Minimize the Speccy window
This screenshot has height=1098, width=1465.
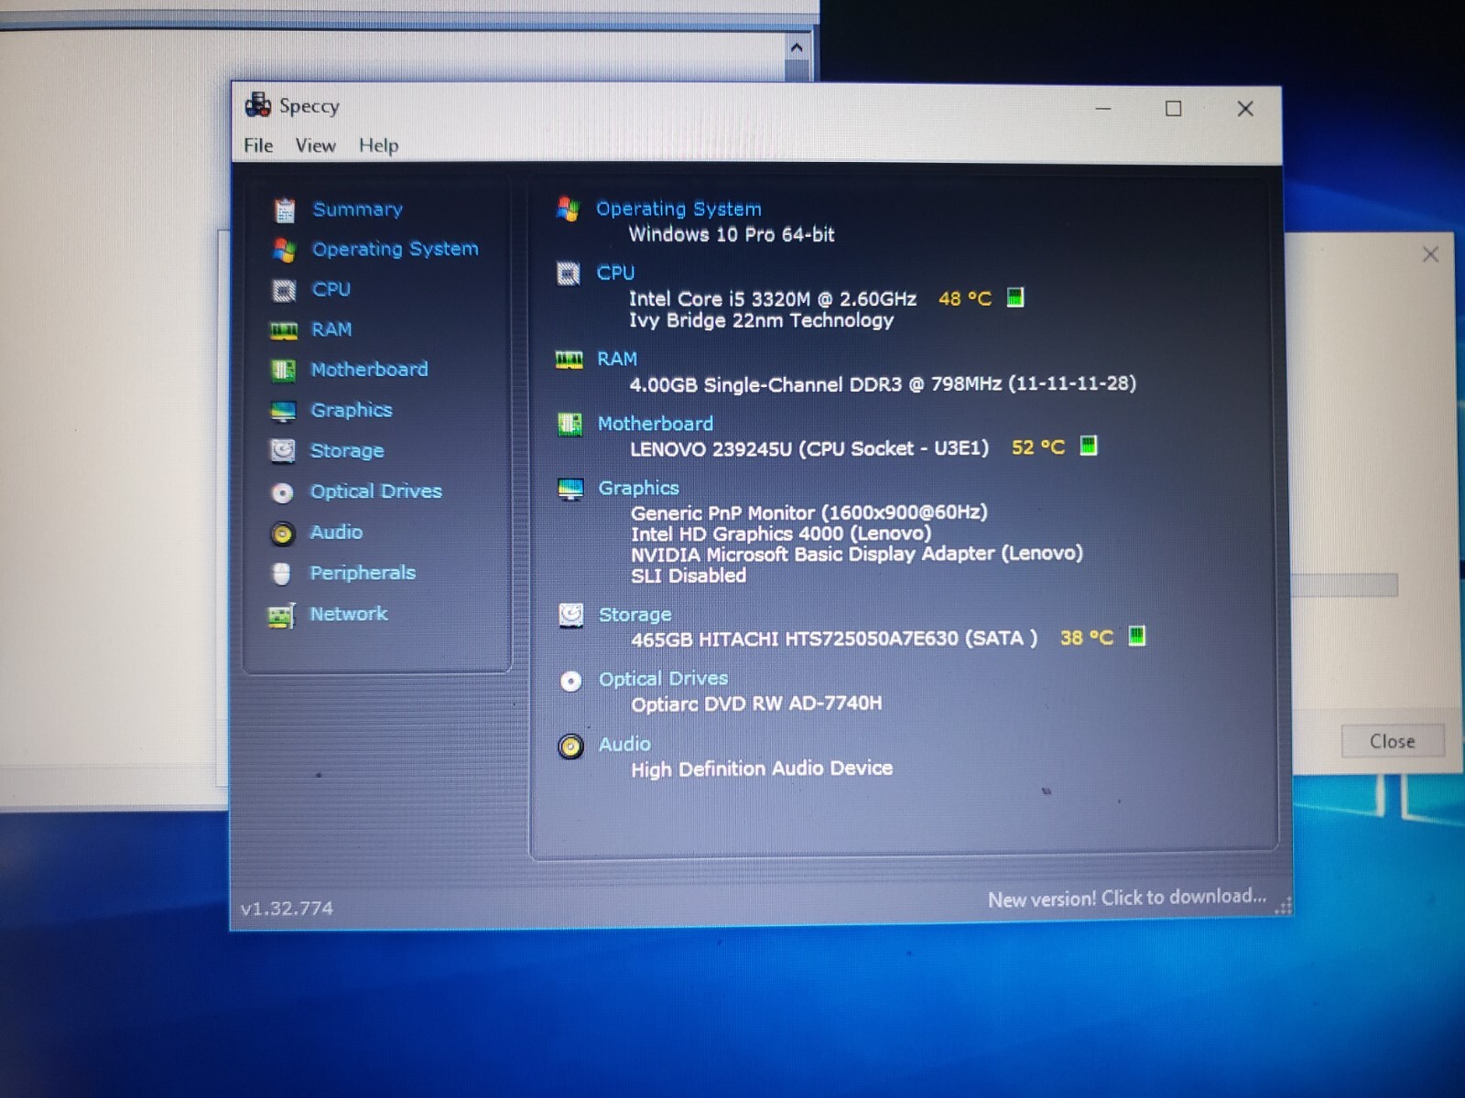click(1103, 109)
